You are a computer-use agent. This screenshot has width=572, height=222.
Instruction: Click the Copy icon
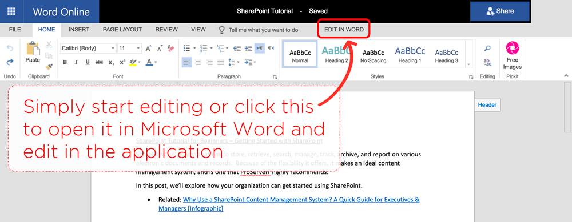(x=49, y=56)
